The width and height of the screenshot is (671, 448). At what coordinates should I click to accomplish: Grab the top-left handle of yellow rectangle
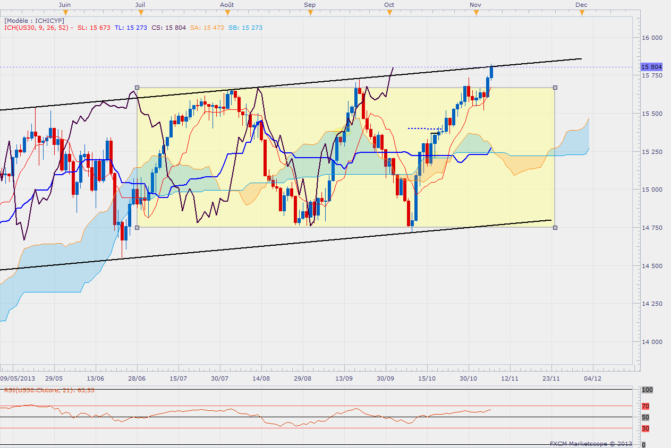[137, 88]
